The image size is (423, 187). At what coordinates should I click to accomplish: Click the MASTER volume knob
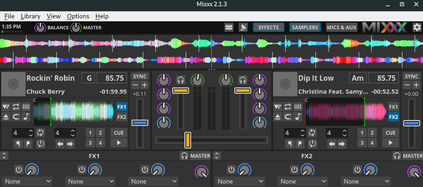76,28
